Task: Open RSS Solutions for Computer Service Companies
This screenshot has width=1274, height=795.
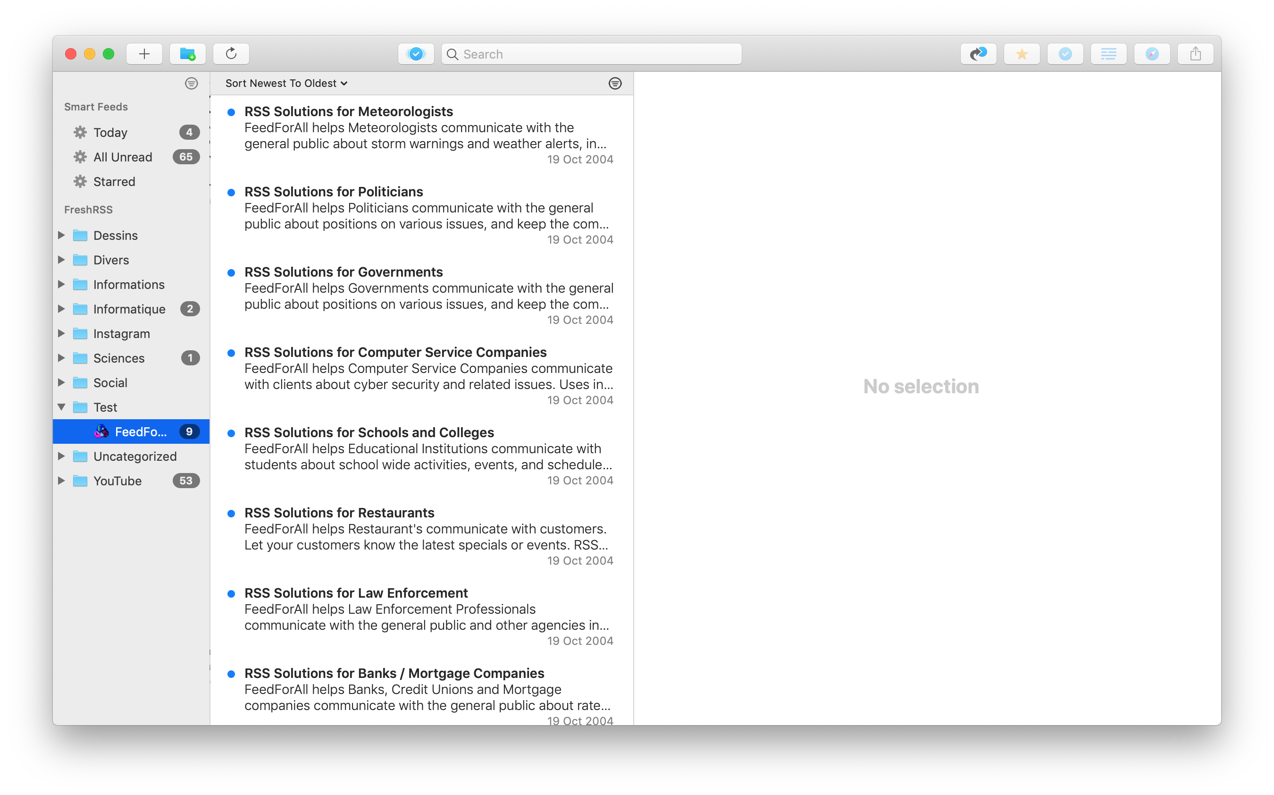Action: (x=422, y=376)
